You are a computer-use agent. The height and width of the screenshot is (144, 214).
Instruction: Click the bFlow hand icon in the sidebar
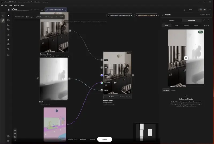[9, 15]
